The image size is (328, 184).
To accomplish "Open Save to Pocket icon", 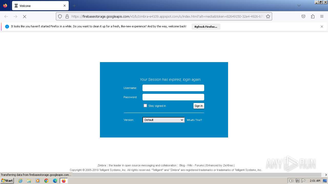I will point(303,16).
